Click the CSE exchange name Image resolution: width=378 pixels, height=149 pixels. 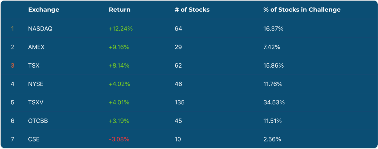(x=33, y=139)
